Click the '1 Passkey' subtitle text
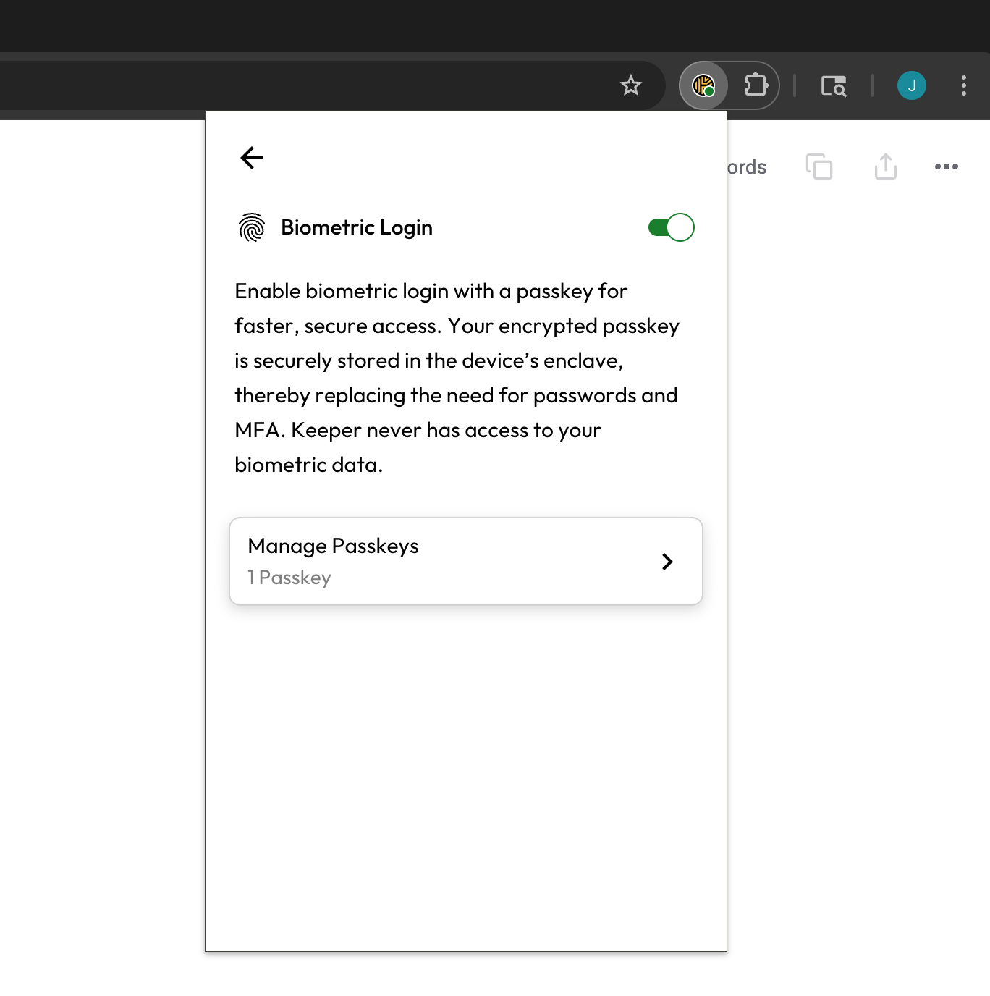The width and height of the screenshot is (990, 996). click(289, 578)
